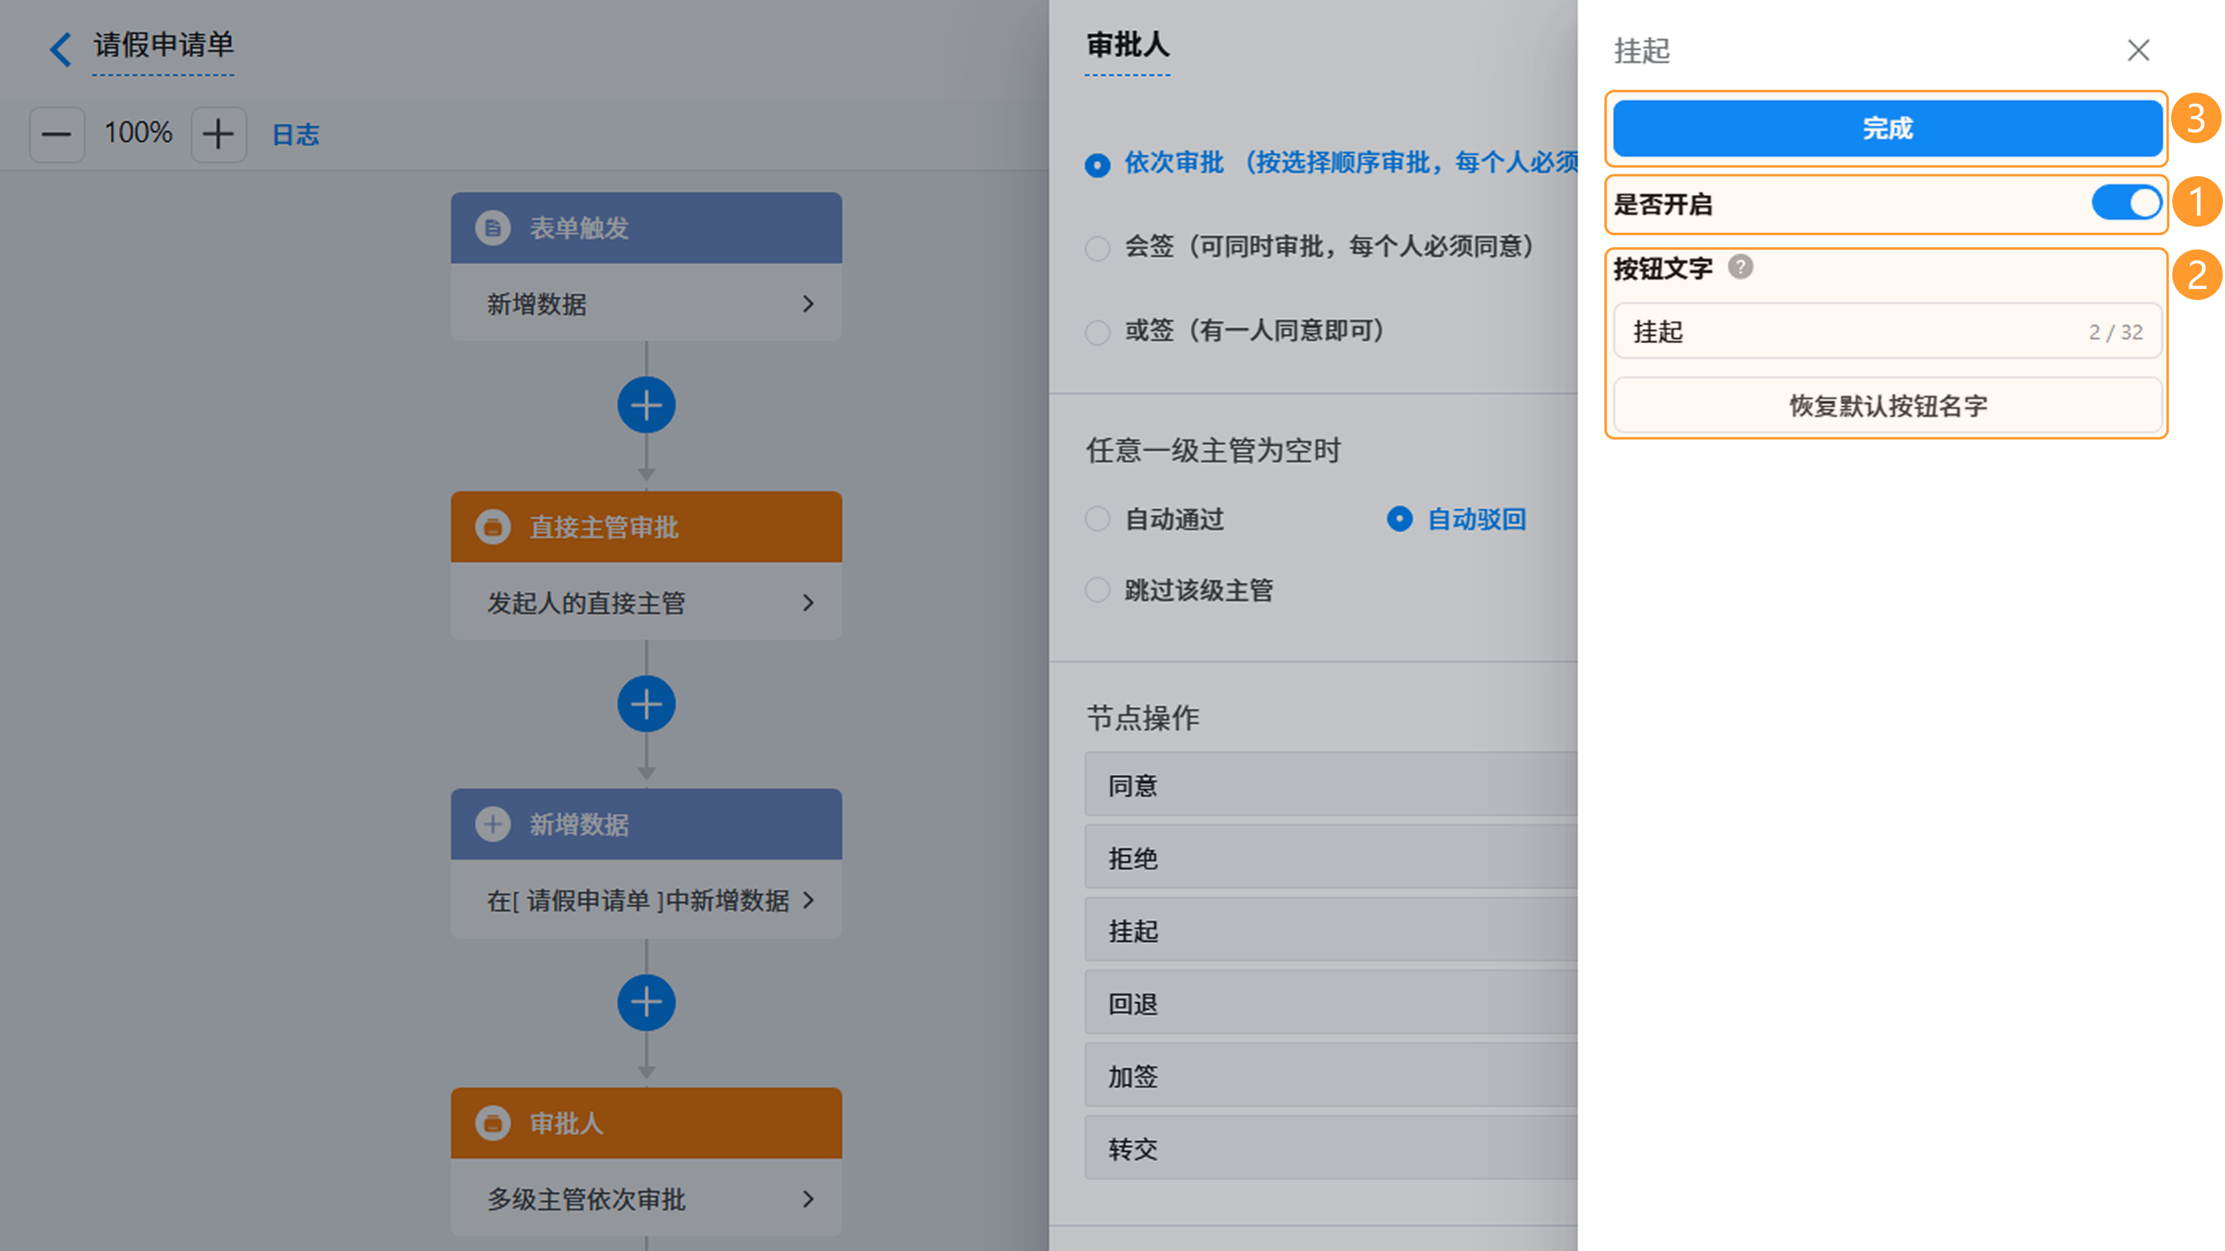
Task: Select the 表单触发 node header
Action: pos(646,228)
